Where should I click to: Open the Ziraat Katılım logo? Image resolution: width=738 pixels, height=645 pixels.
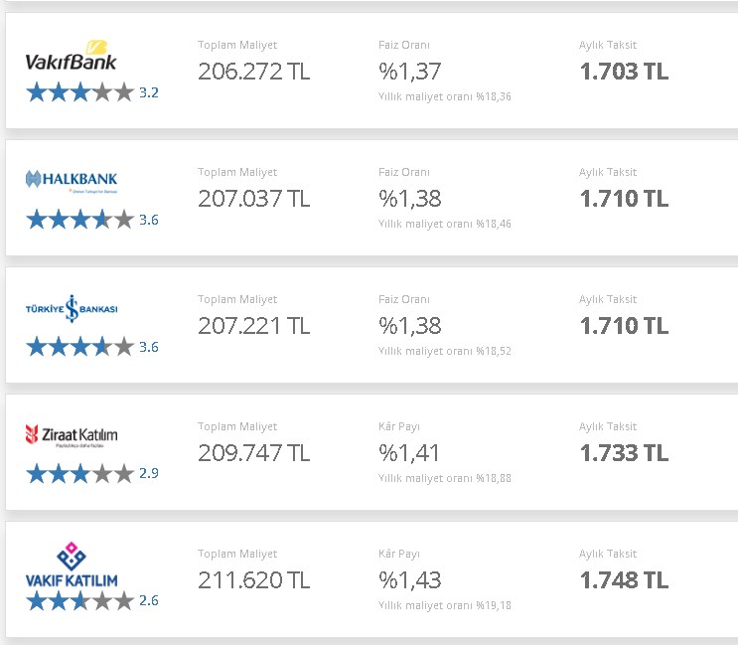pyautogui.click(x=72, y=435)
